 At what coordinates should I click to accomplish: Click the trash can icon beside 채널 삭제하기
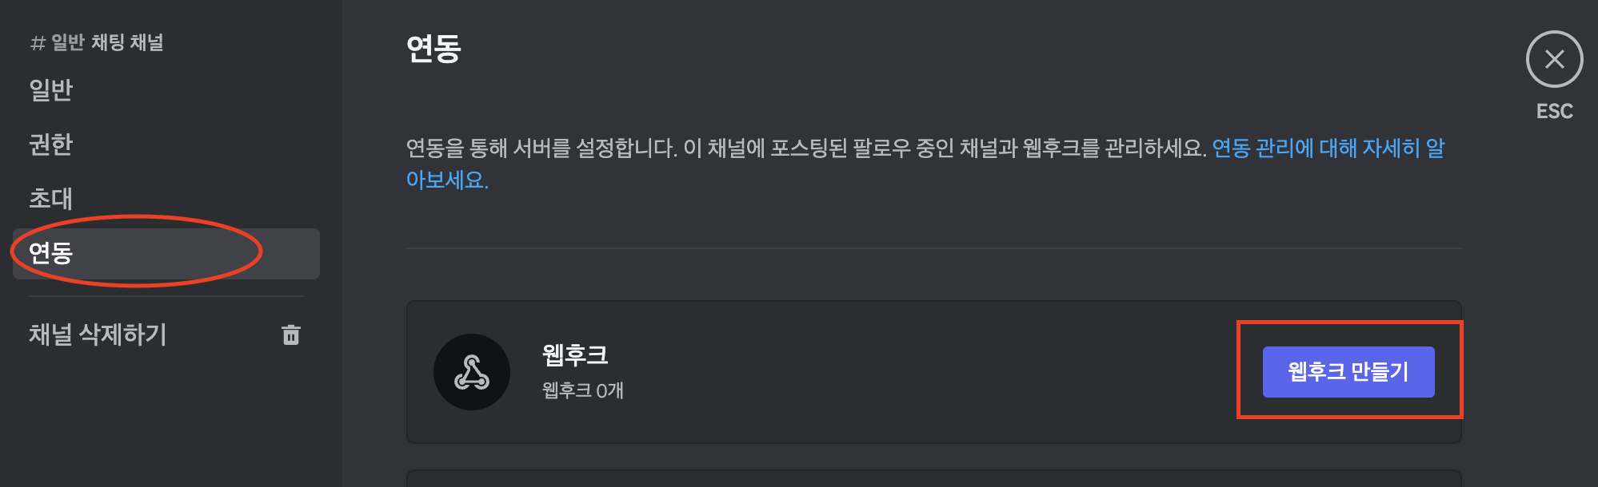click(291, 335)
